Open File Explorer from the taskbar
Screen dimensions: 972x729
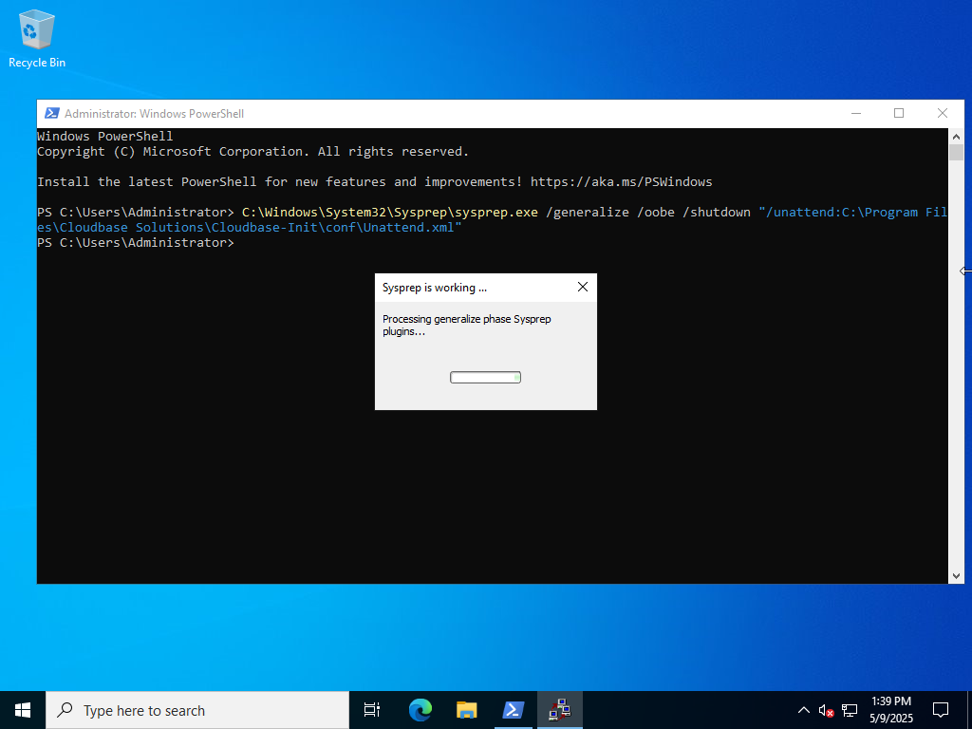click(467, 710)
